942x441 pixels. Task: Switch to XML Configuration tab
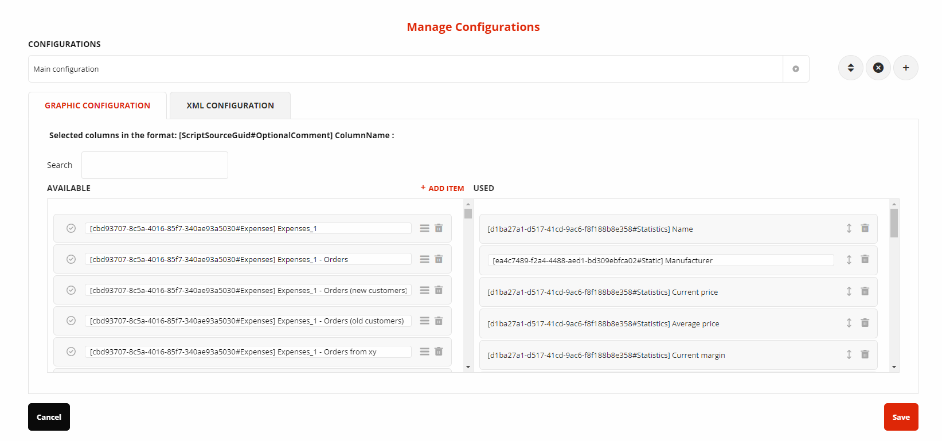click(230, 106)
